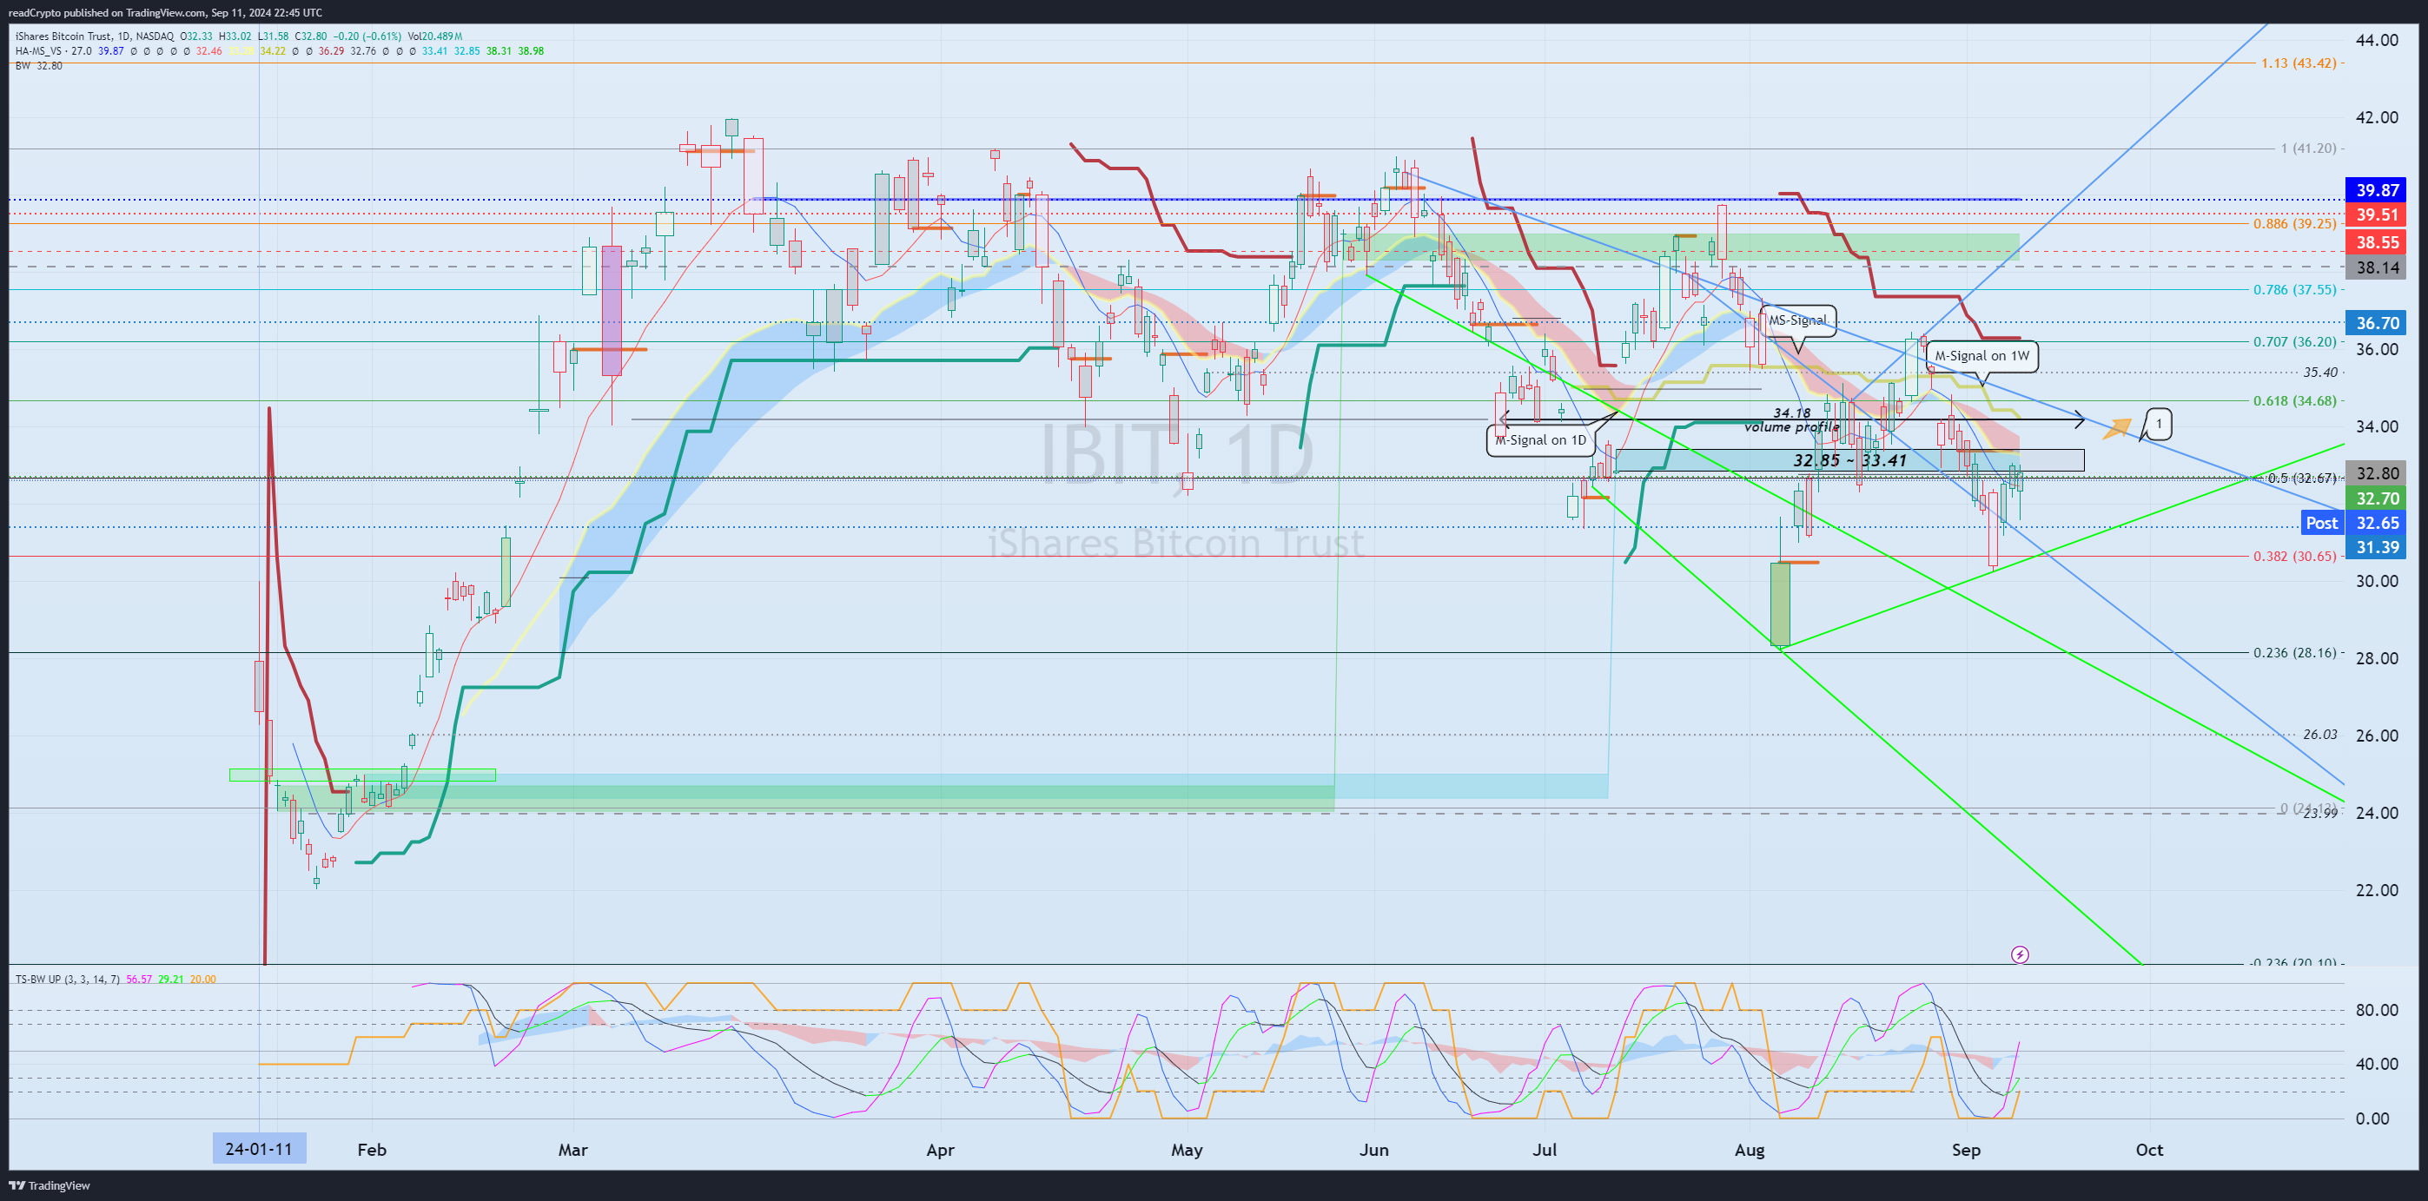The image size is (2428, 1201).
Task: Click the blue 39.87 price label
Action: click(2377, 190)
